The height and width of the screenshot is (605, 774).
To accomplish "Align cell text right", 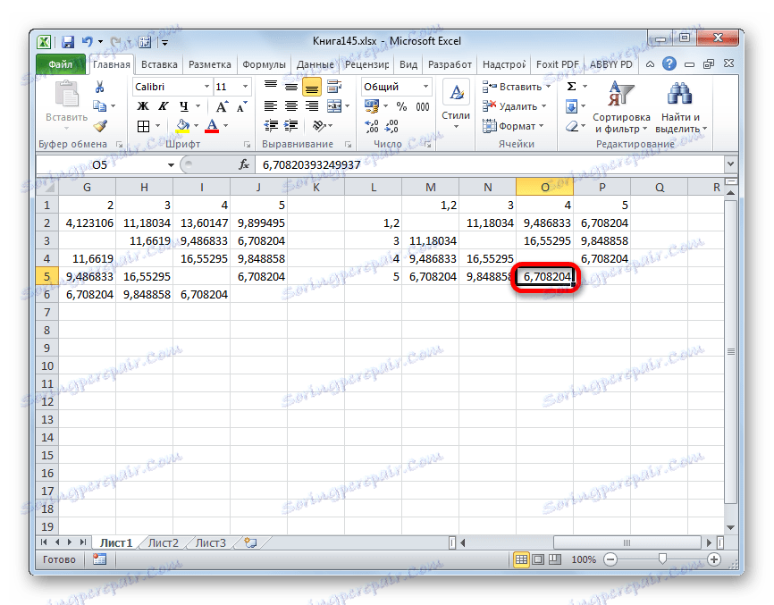I will click(311, 106).
